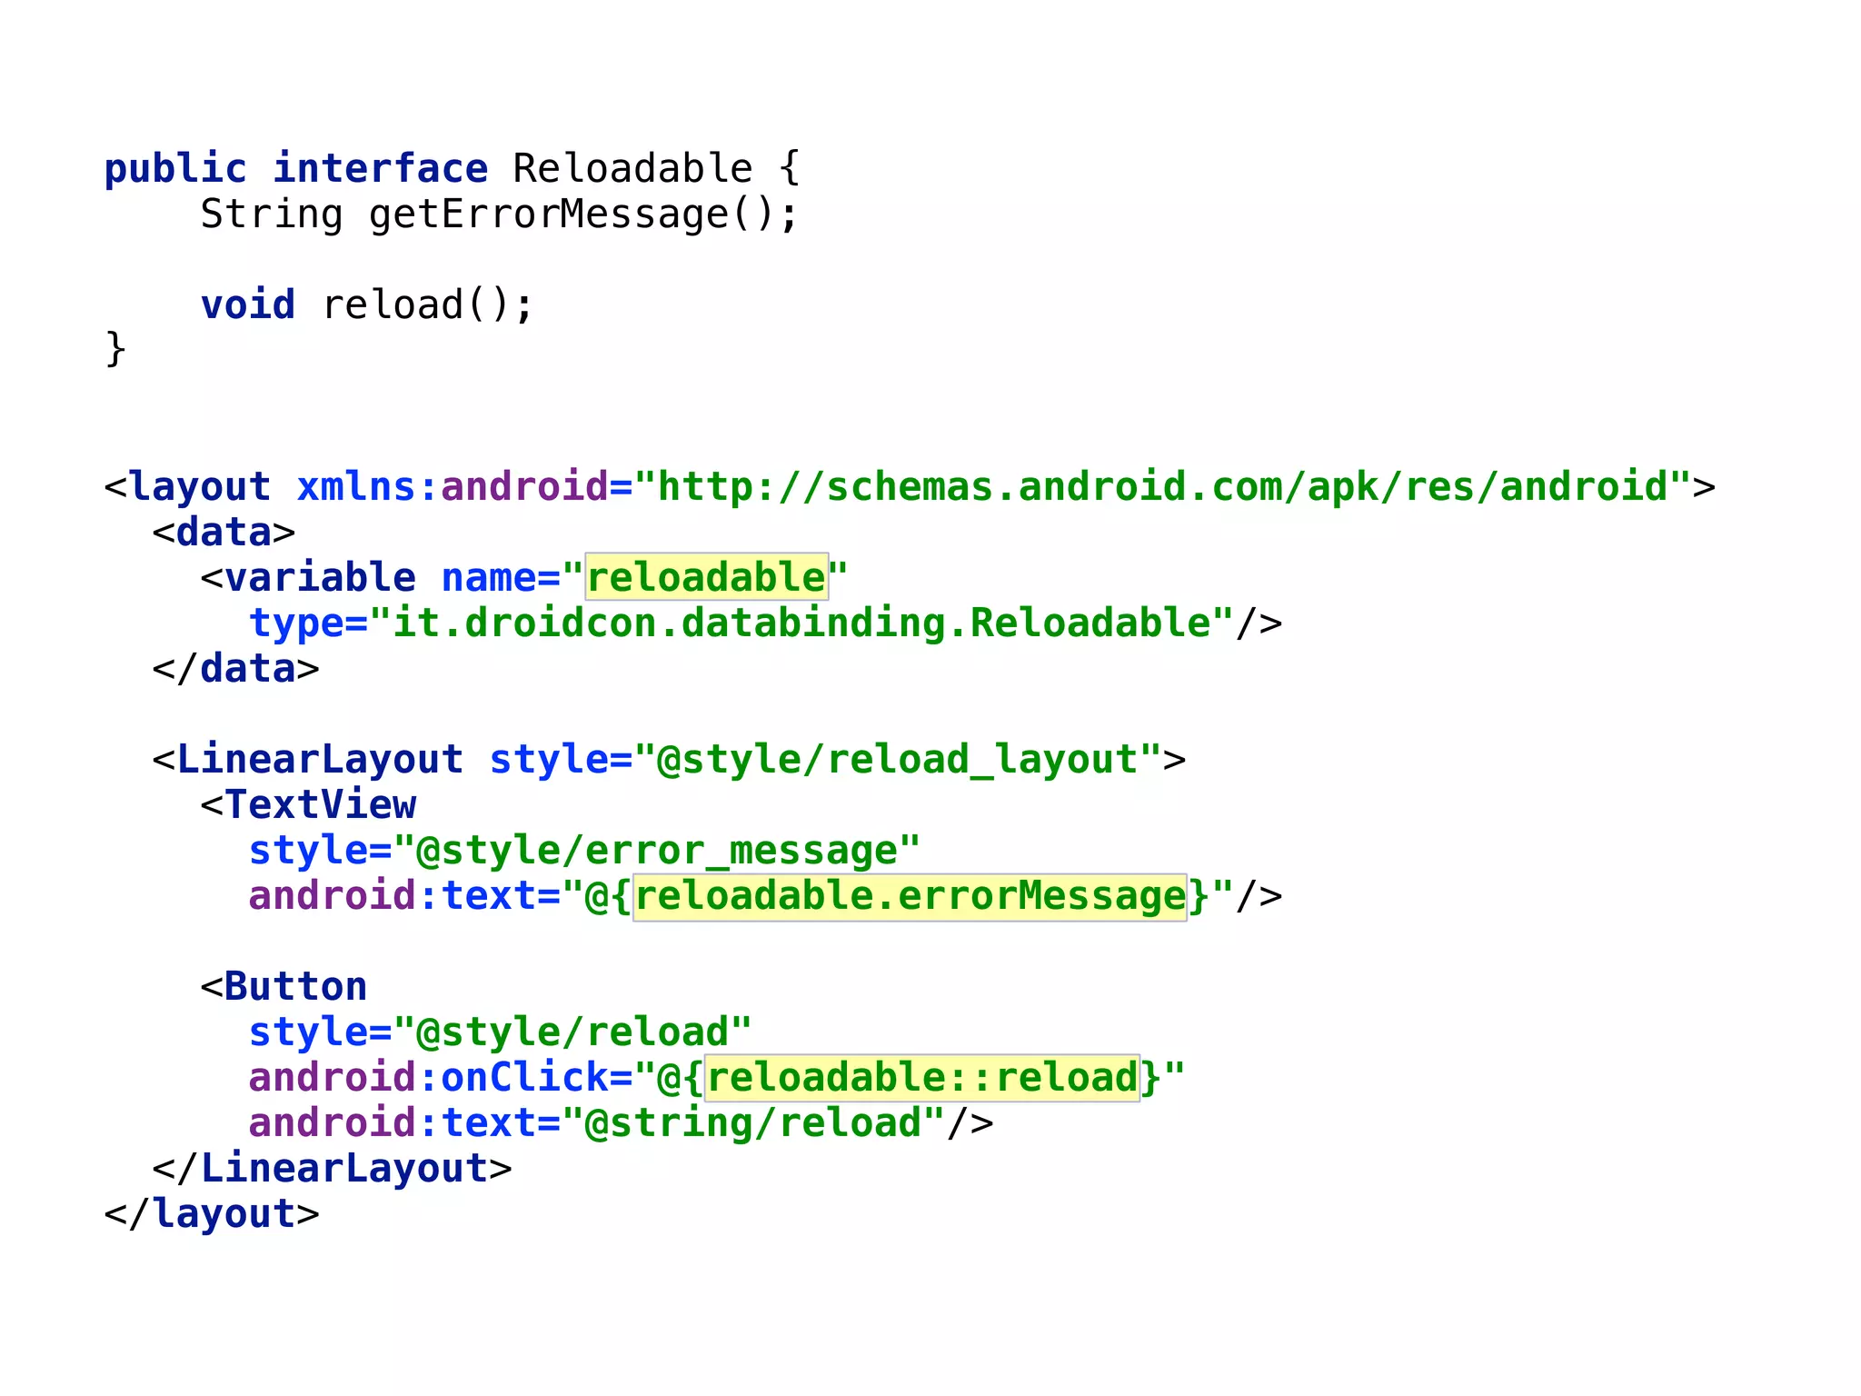
Task: Click the Button tag name
Action: (x=295, y=987)
